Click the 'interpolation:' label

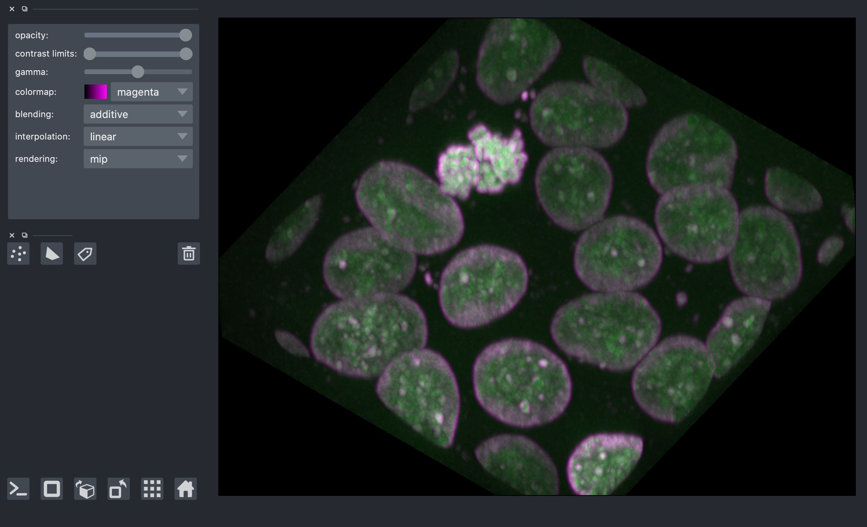[x=43, y=136]
